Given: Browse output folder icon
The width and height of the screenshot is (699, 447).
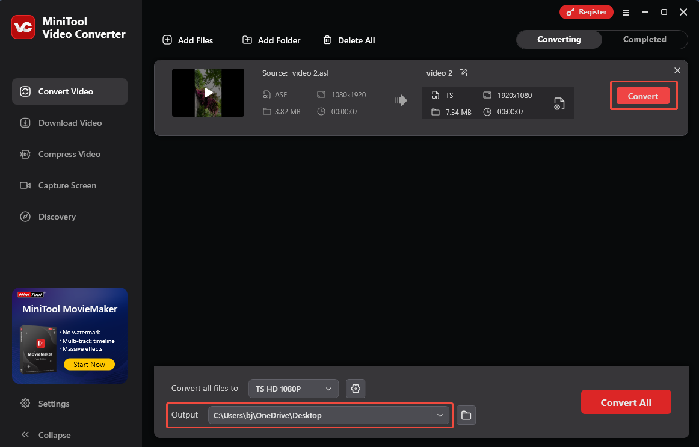Looking at the screenshot, I should tap(466, 415).
